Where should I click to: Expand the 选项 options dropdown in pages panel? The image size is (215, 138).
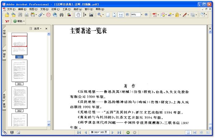pyautogui.click(x=38, y=29)
